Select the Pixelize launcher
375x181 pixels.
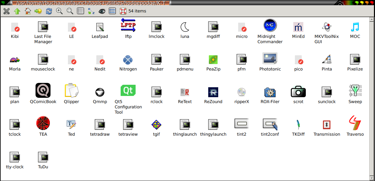[355, 60]
